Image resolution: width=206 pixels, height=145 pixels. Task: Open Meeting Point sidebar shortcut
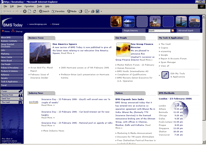(12, 95)
